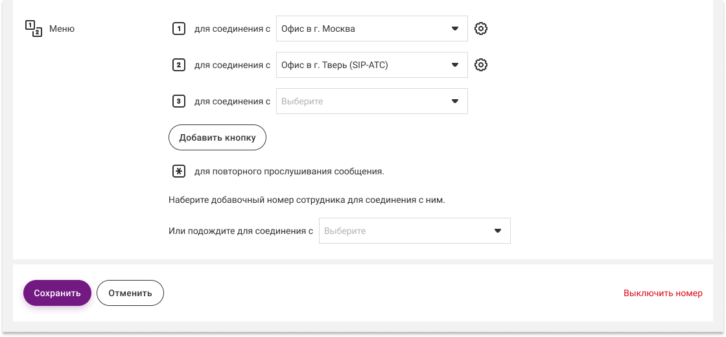
Task: Click the red Выключить номер link
Action: pos(662,293)
